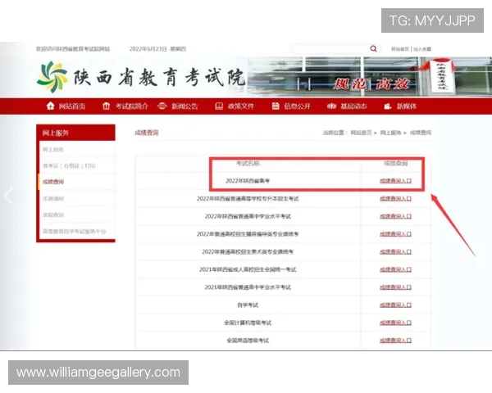This screenshot has height=393, width=492.
Task: Click the 全国计算机等级考试 exam name cell
Action: pyautogui.click(x=248, y=323)
